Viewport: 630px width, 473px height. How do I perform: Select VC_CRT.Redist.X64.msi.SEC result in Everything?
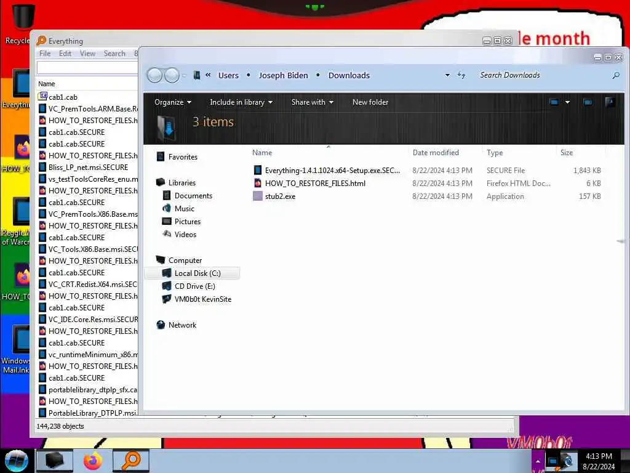tap(93, 284)
